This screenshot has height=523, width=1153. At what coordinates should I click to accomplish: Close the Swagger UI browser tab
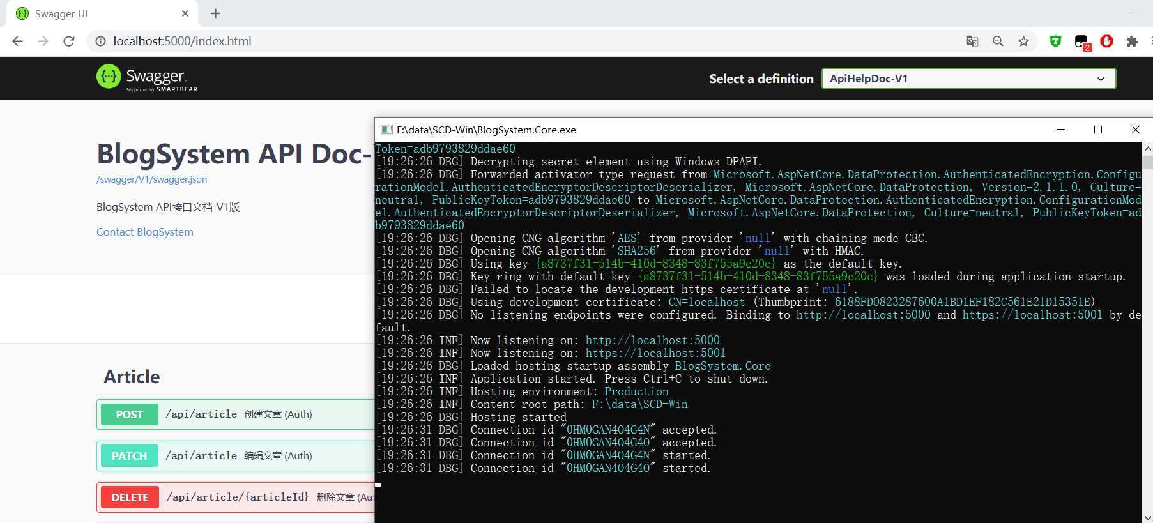[185, 13]
